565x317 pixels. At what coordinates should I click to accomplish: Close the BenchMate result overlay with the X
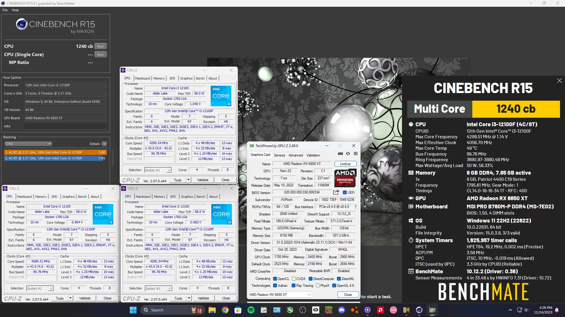[559, 81]
